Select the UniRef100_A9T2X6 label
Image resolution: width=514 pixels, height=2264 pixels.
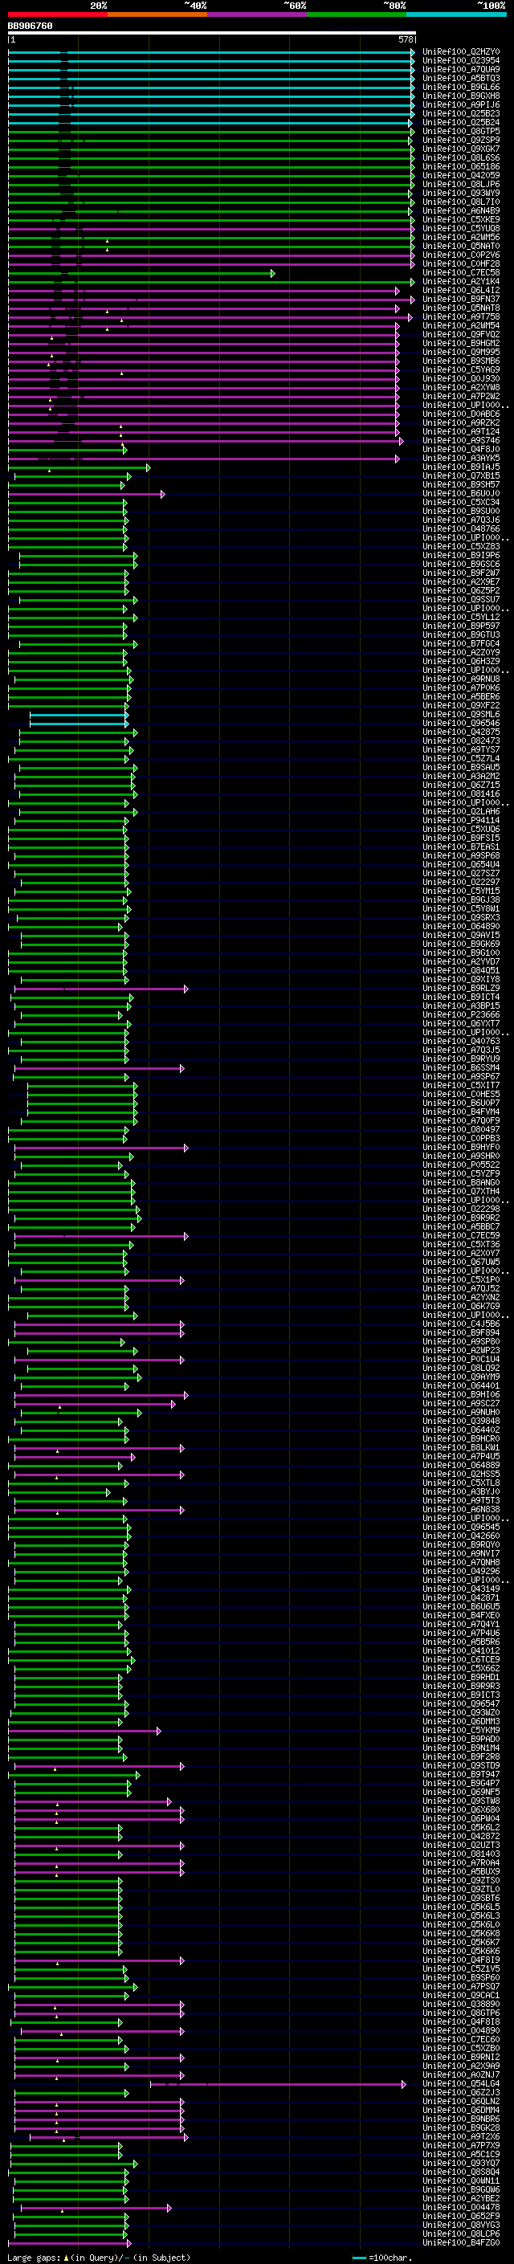[461, 2136]
